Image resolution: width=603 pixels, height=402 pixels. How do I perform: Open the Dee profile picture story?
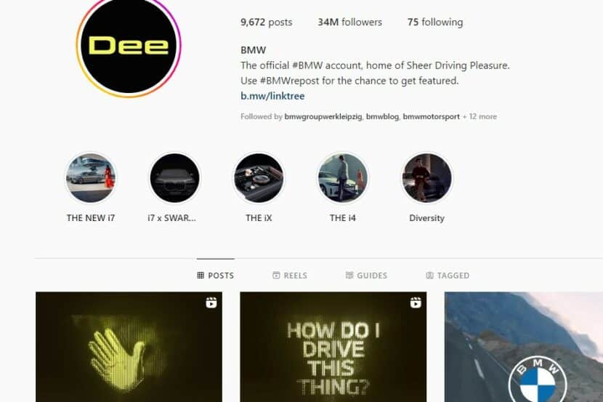coord(129,45)
